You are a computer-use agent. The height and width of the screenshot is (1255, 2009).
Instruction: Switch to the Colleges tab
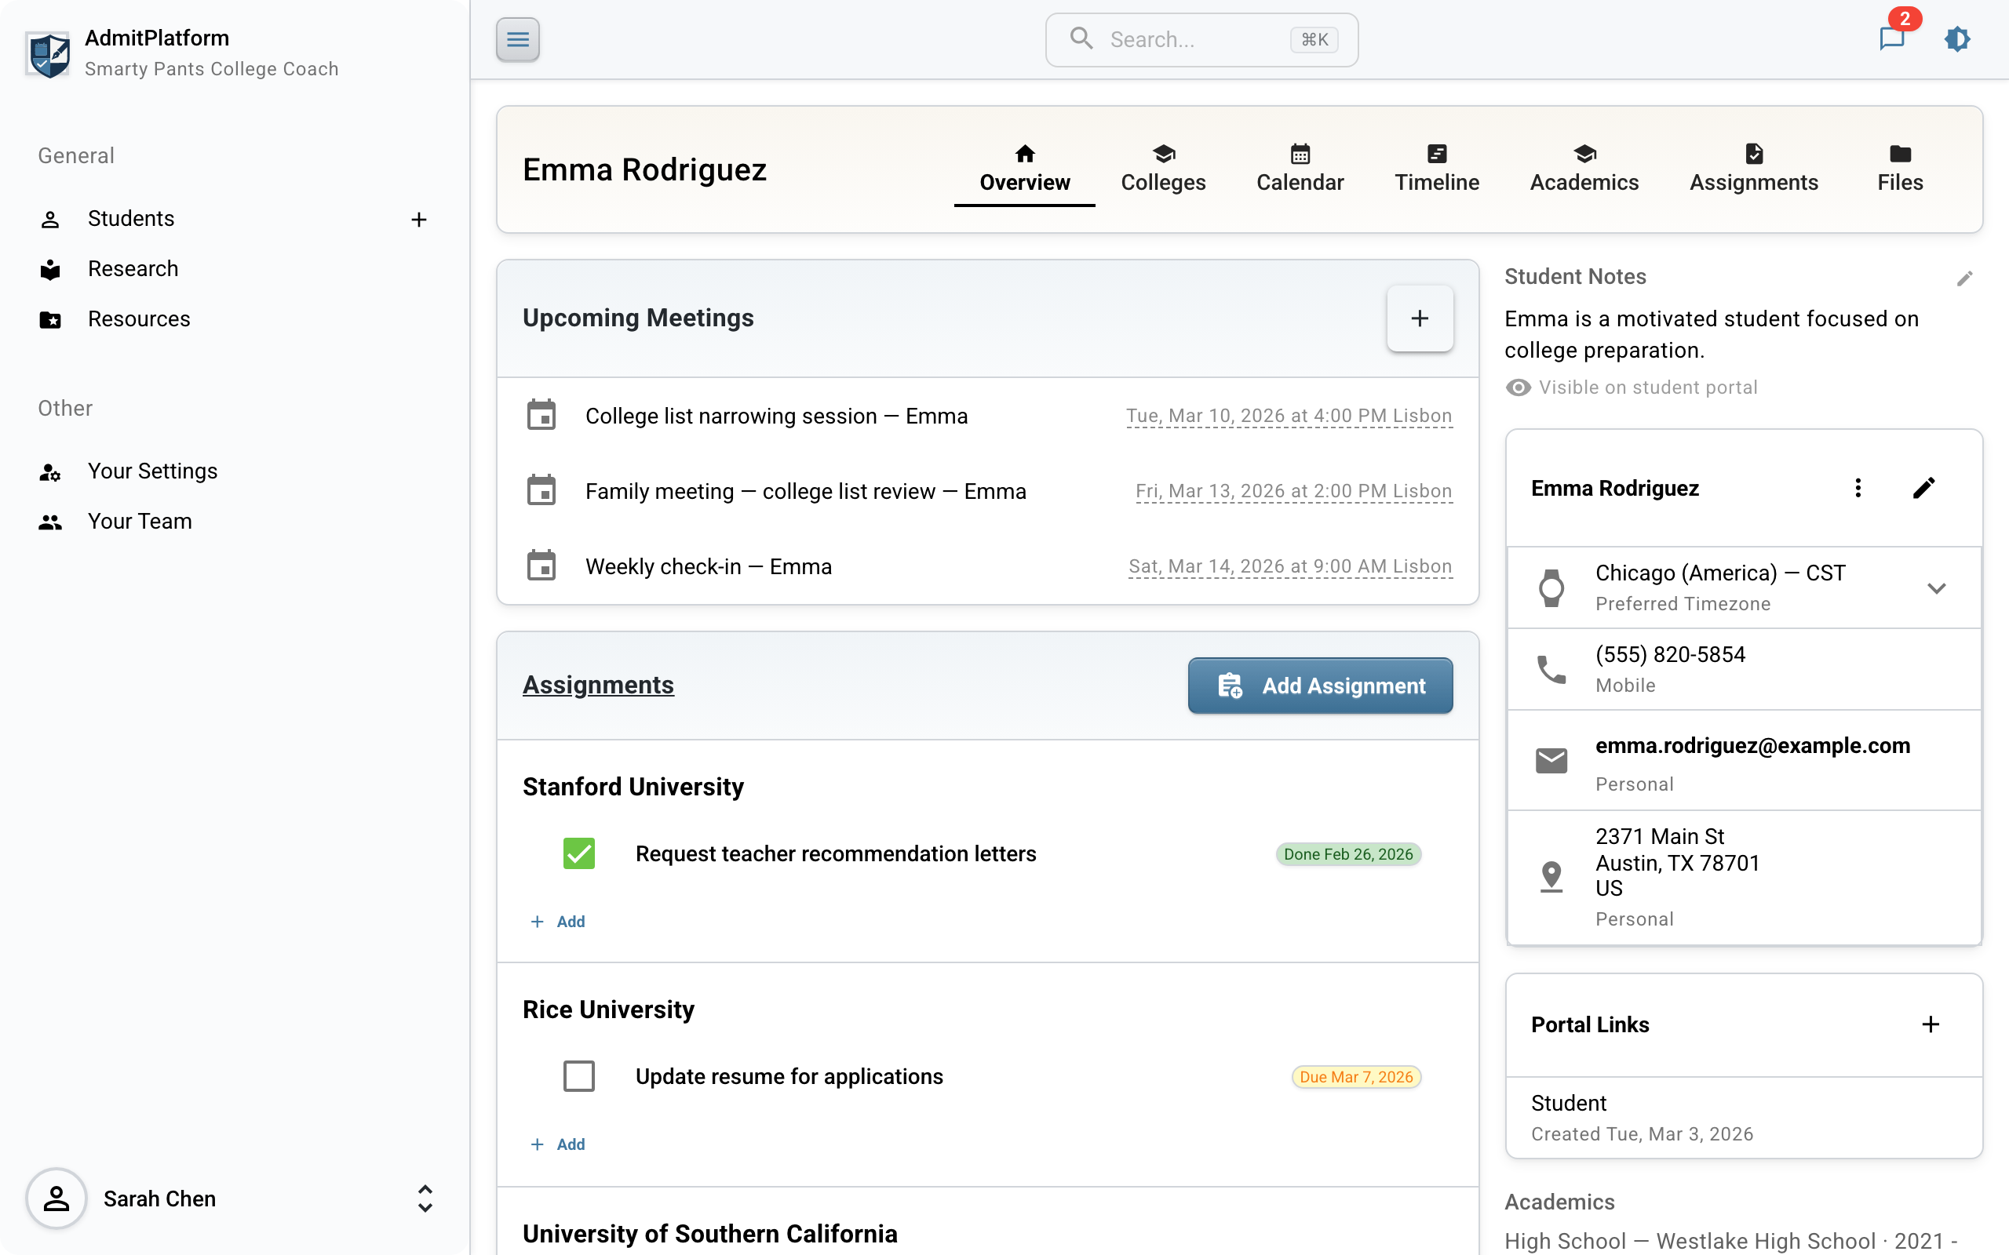point(1162,169)
